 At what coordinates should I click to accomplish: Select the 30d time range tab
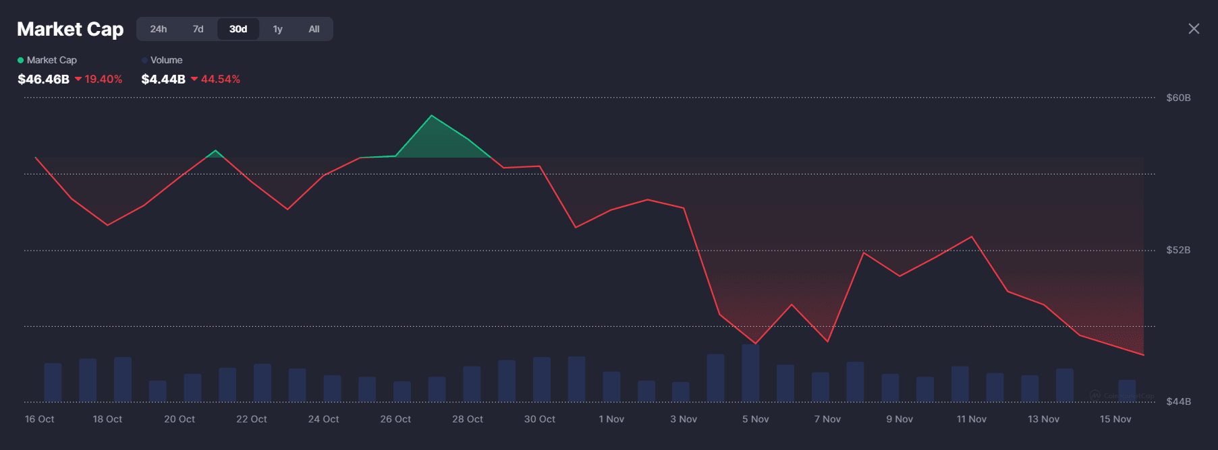(238, 29)
